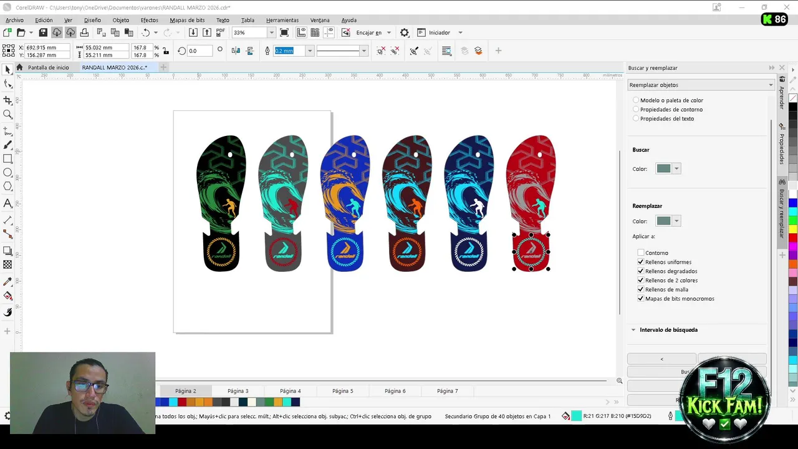Click the previous '<' search button
The image size is (798, 449).
(661, 359)
